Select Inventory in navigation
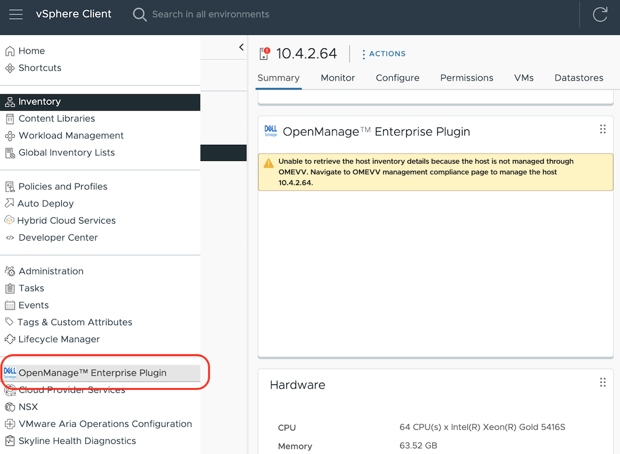 click(100, 102)
